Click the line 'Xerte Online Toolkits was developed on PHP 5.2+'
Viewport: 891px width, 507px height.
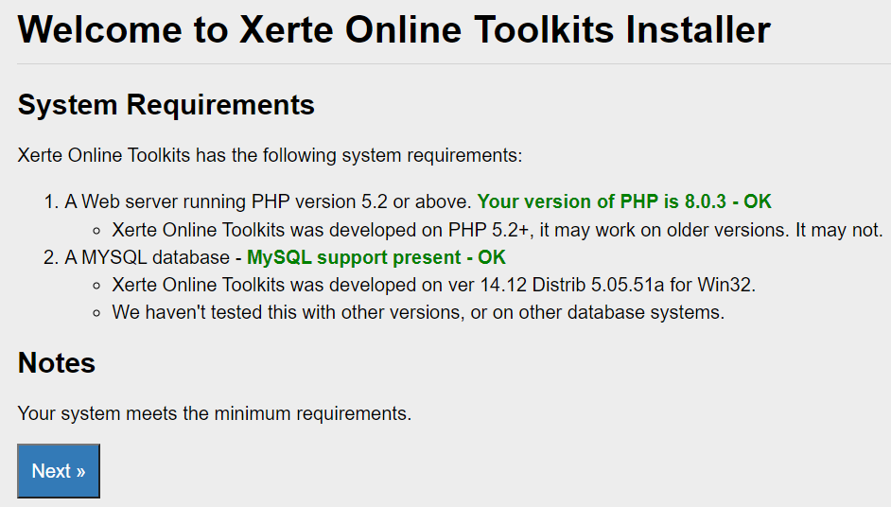coord(498,230)
